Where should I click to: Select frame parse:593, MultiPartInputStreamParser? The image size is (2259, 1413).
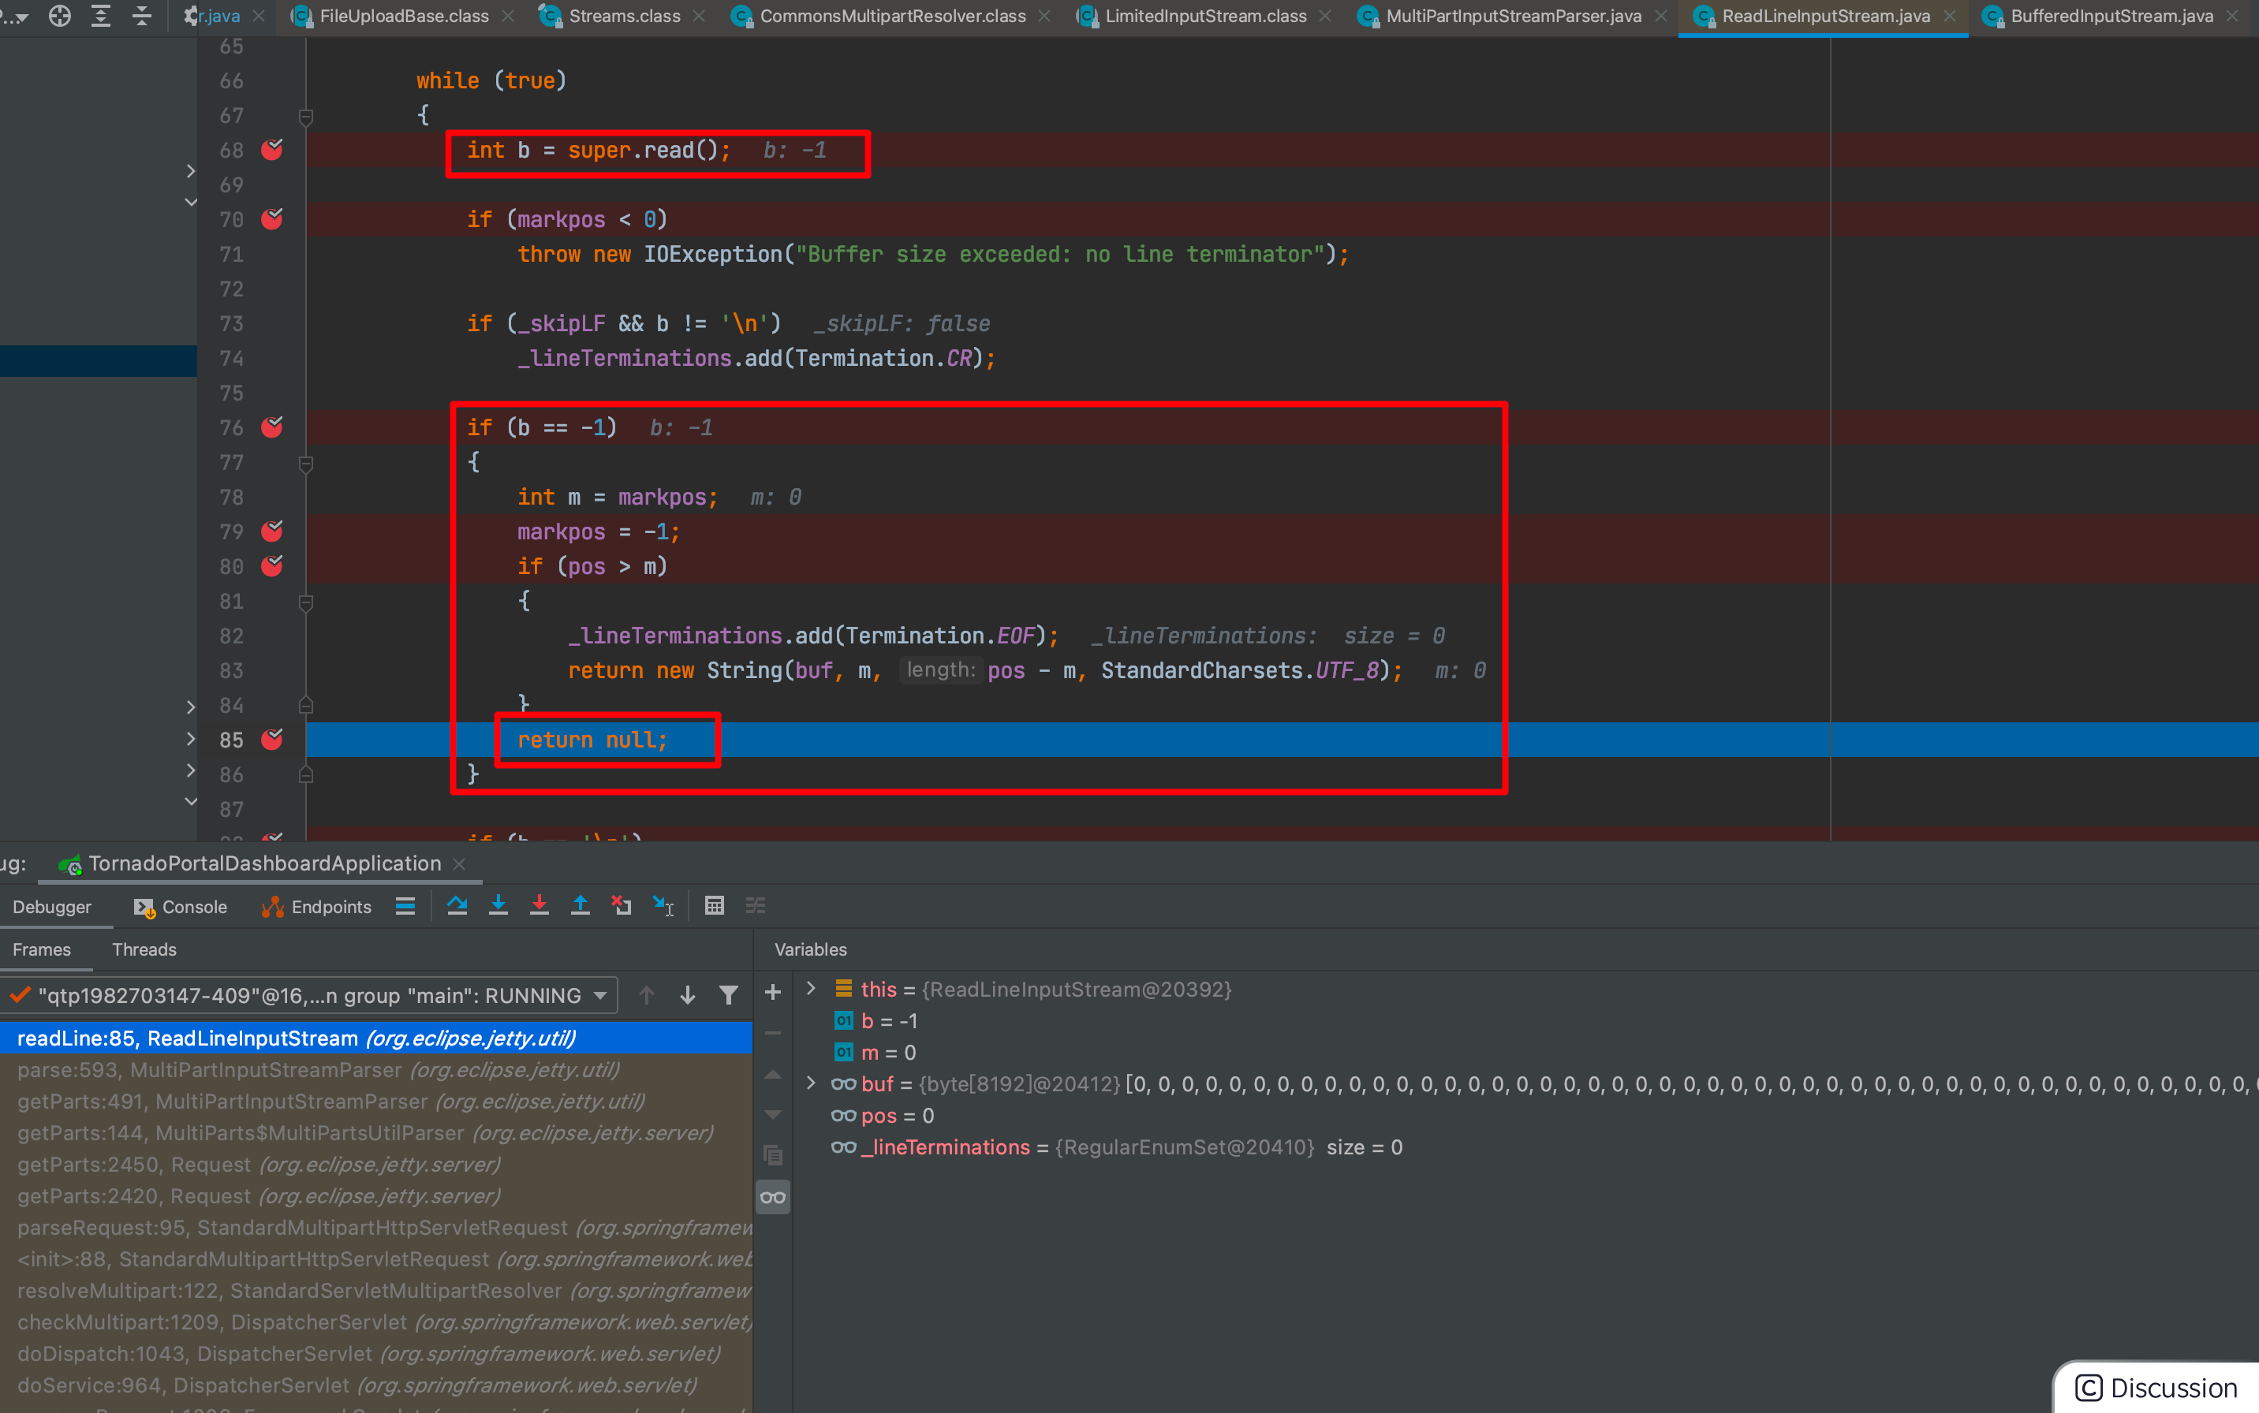click(x=375, y=1070)
